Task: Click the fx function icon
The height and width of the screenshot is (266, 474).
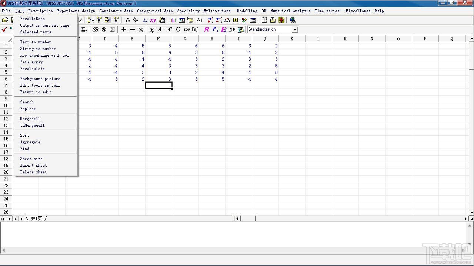Action: pyautogui.click(x=128, y=20)
